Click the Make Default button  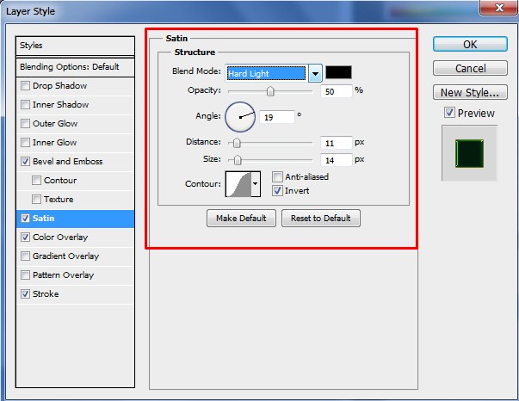point(241,218)
